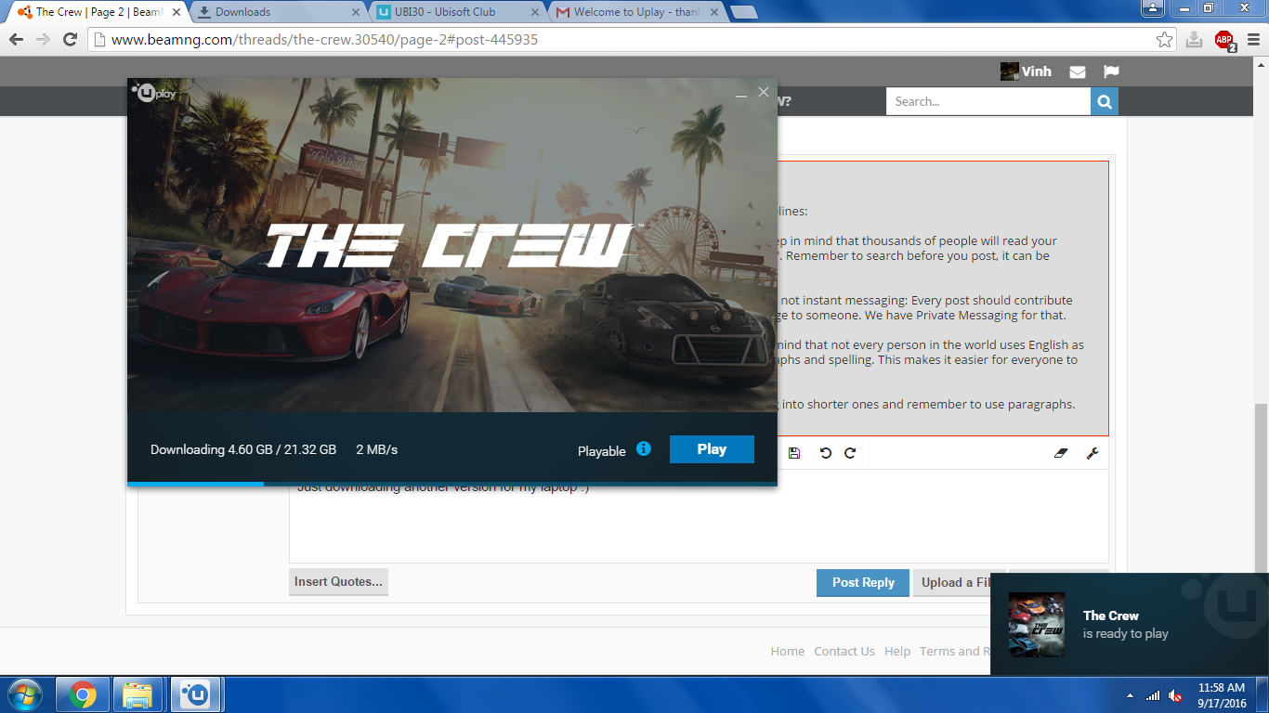
Task: Open the Contact Us footer link
Action: click(844, 651)
